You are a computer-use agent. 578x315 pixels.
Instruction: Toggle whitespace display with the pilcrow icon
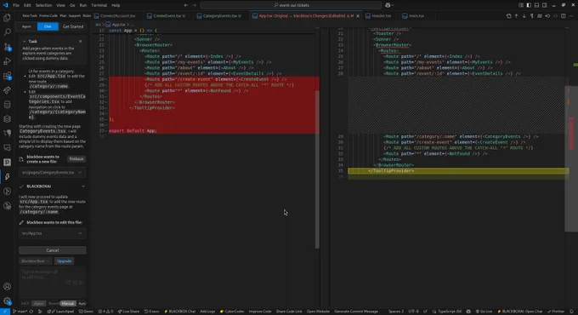point(532,16)
